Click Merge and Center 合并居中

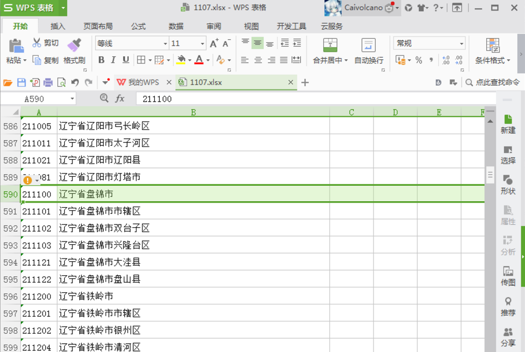point(330,50)
